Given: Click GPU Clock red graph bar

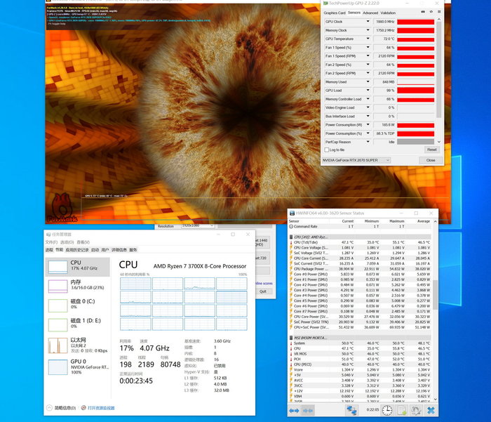Looking at the screenshot, I should [x=415, y=22].
